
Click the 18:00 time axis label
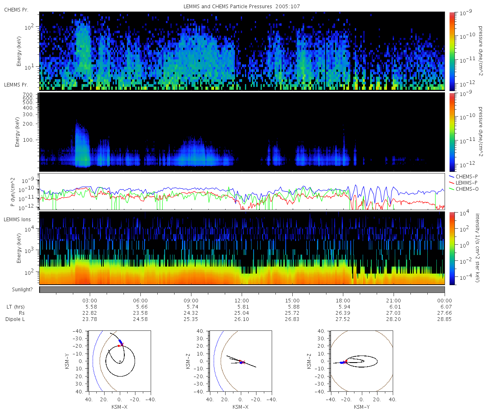point(343,300)
